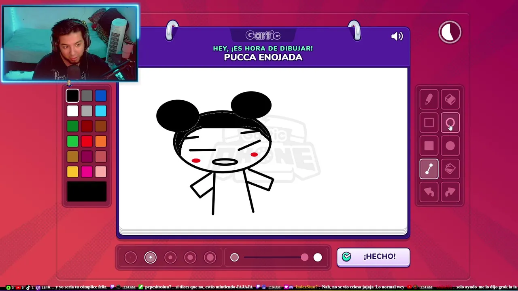Choose the empty rectangle shape tool

pos(429,123)
